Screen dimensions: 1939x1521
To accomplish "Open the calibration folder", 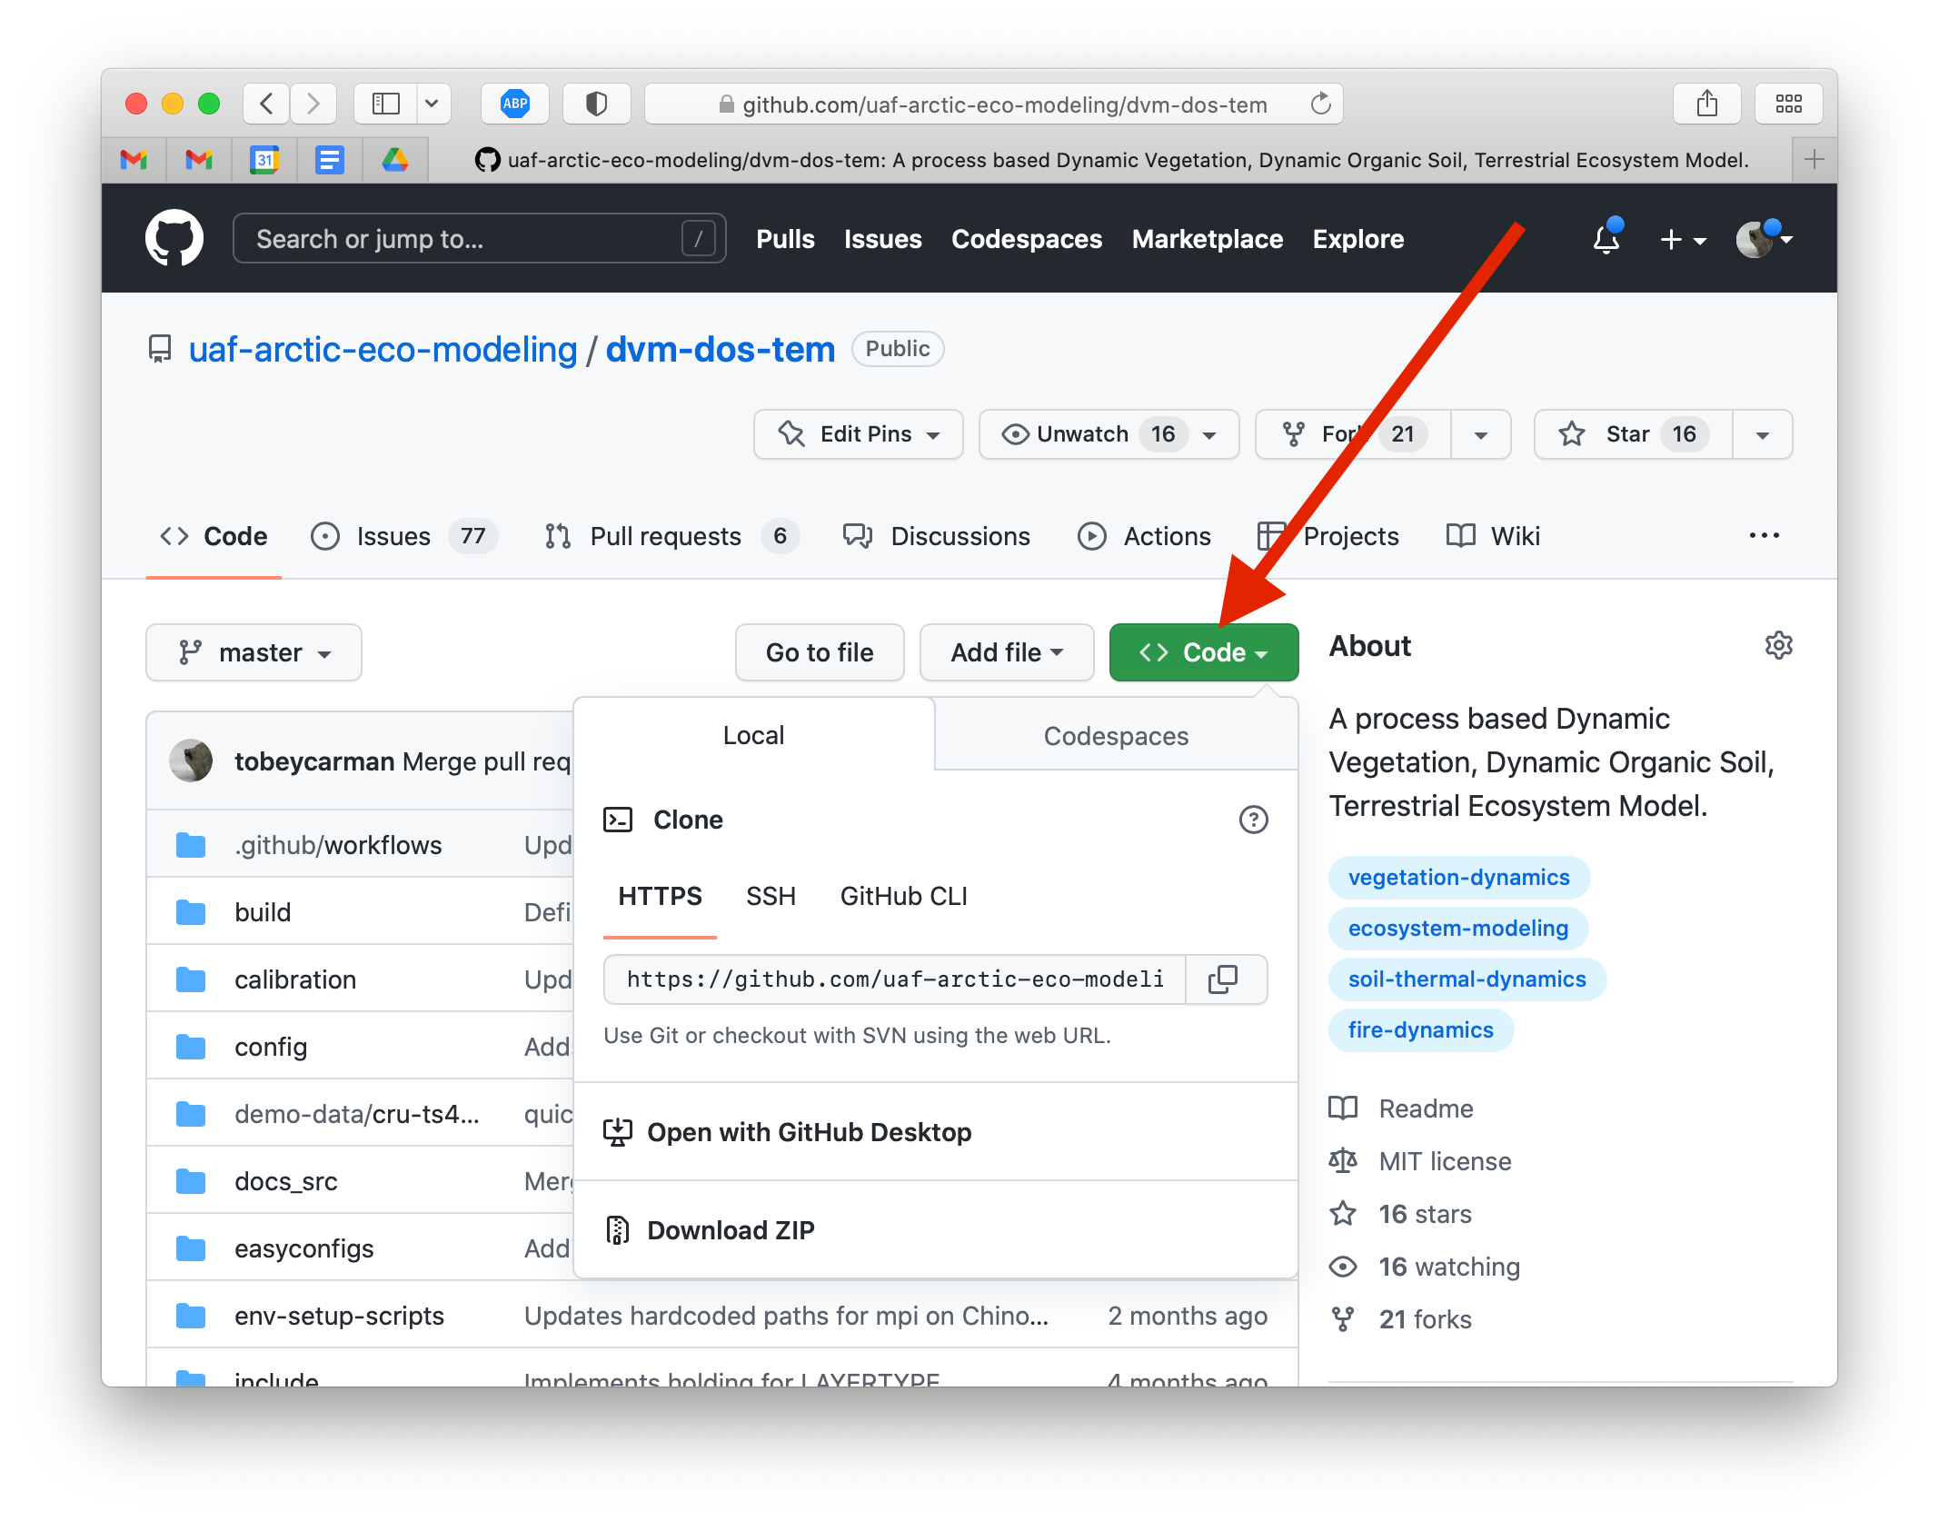I will coord(295,979).
